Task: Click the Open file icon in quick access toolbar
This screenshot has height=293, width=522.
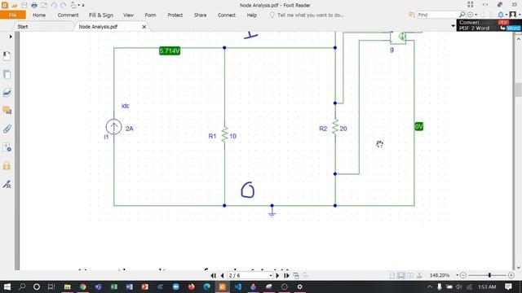Action: (15, 6)
